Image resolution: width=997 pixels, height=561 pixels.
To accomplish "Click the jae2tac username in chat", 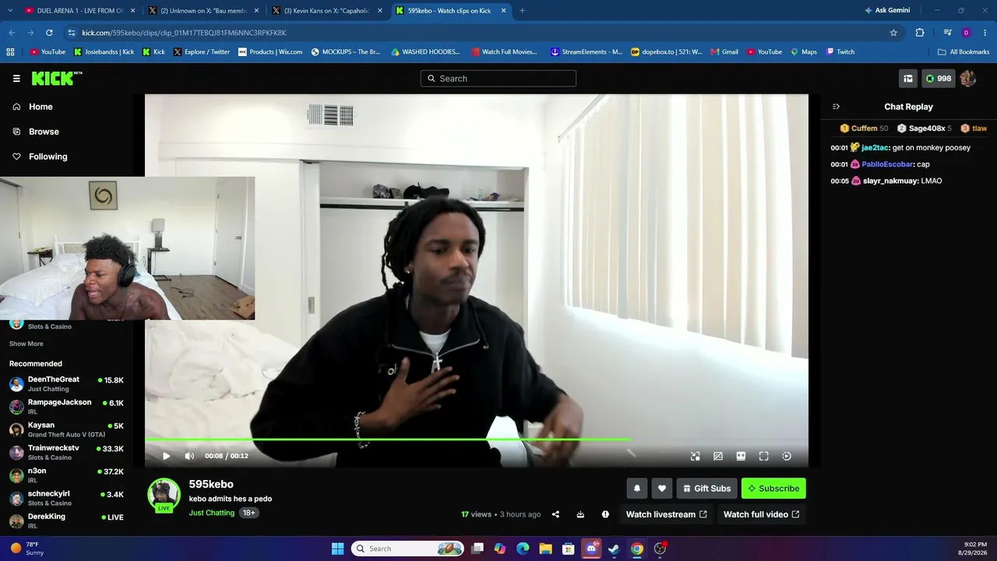I will pos(875,147).
